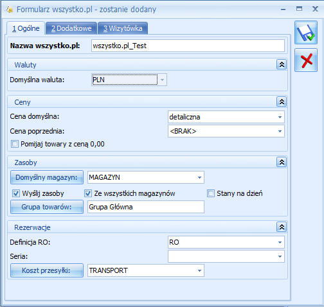Cancel with the red X icon

tap(306, 60)
